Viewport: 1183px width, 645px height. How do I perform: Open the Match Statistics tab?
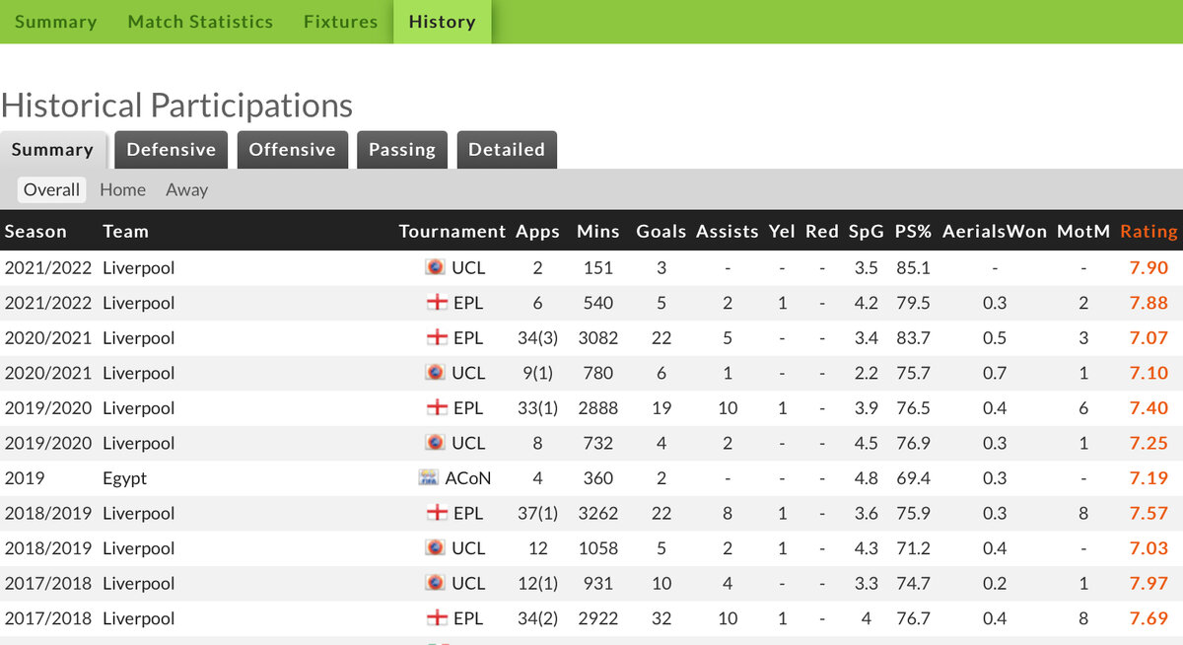pyautogui.click(x=200, y=22)
